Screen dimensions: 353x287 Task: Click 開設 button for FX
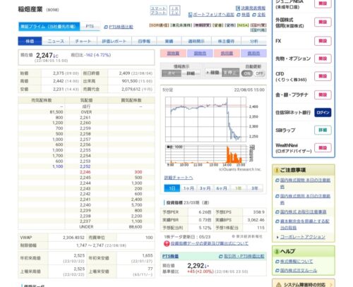point(323,41)
